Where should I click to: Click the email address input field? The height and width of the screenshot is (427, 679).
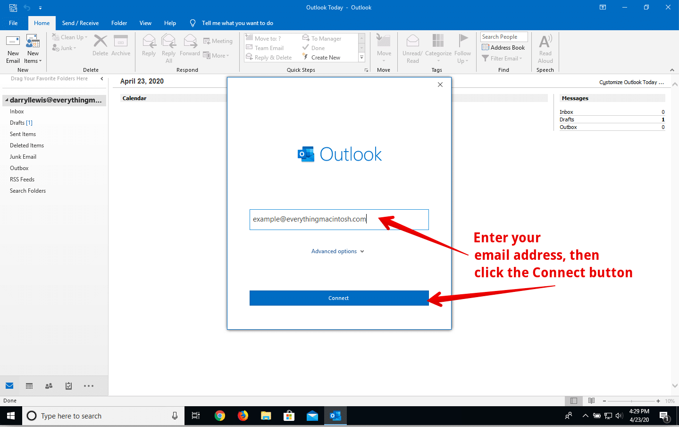pyautogui.click(x=339, y=220)
